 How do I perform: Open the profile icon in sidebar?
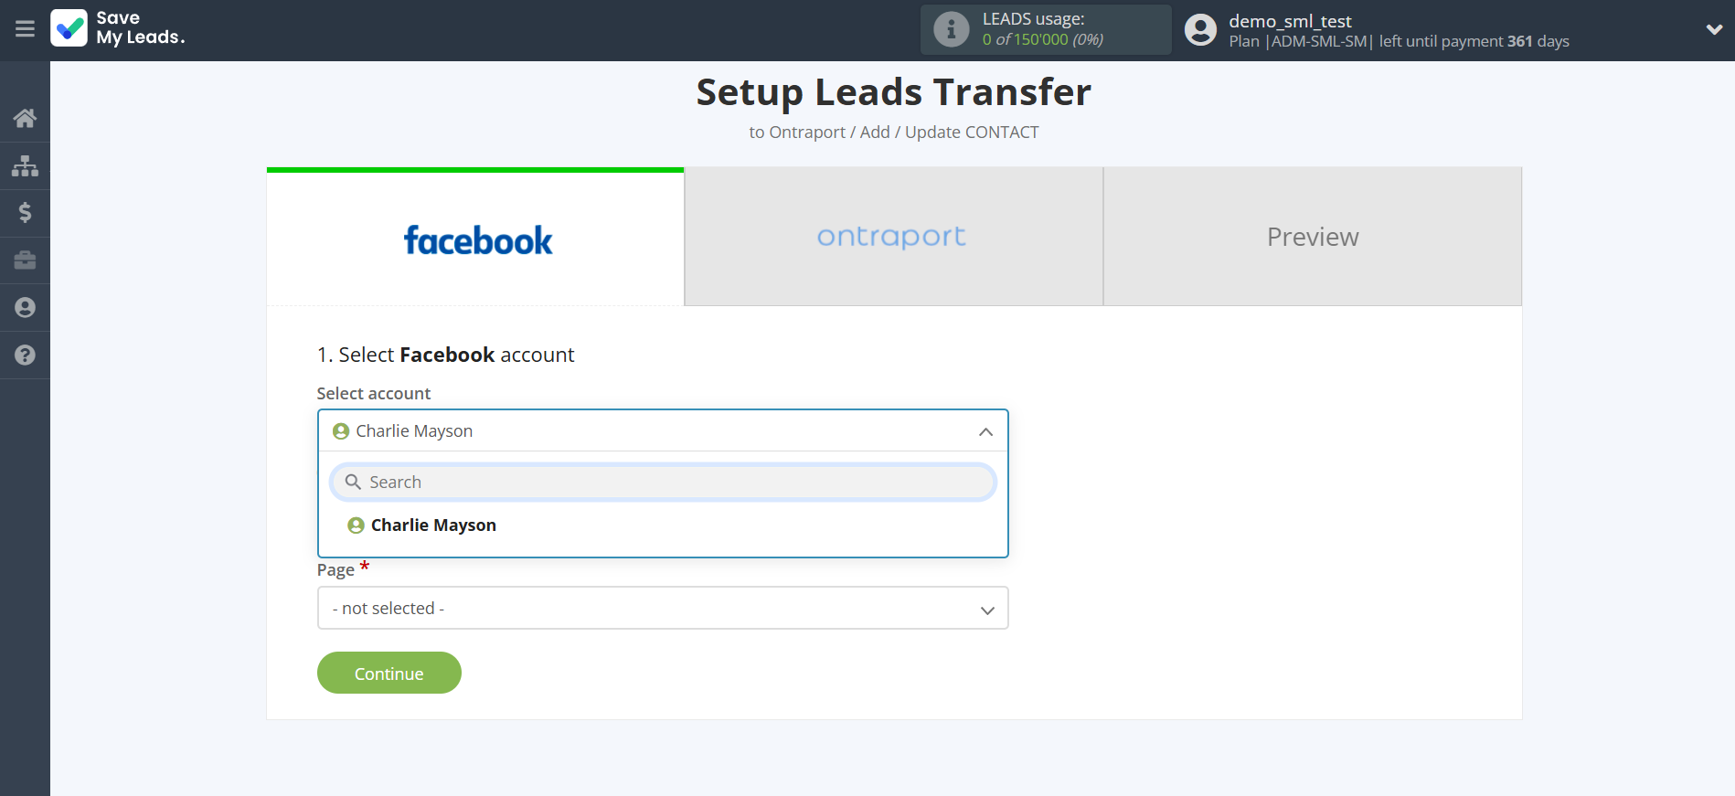click(25, 308)
